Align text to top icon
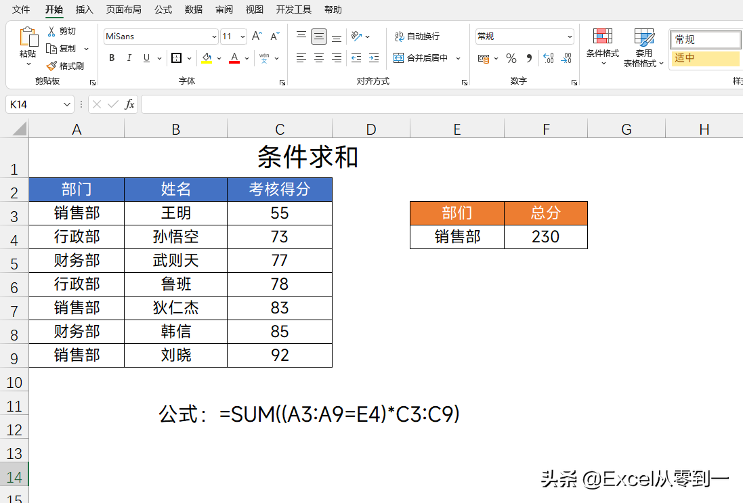Screen dimensions: 743x503 point(301,36)
